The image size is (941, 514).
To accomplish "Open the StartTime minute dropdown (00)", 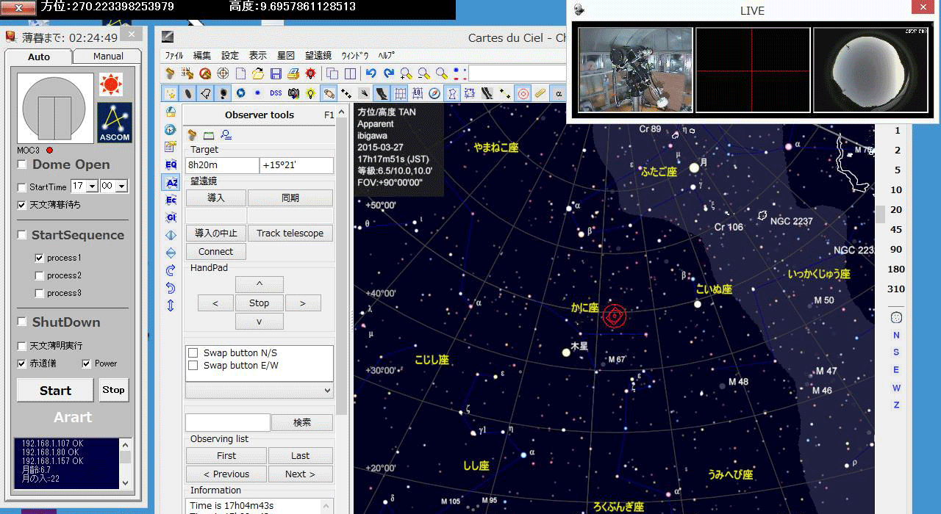I will click(x=122, y=187).
